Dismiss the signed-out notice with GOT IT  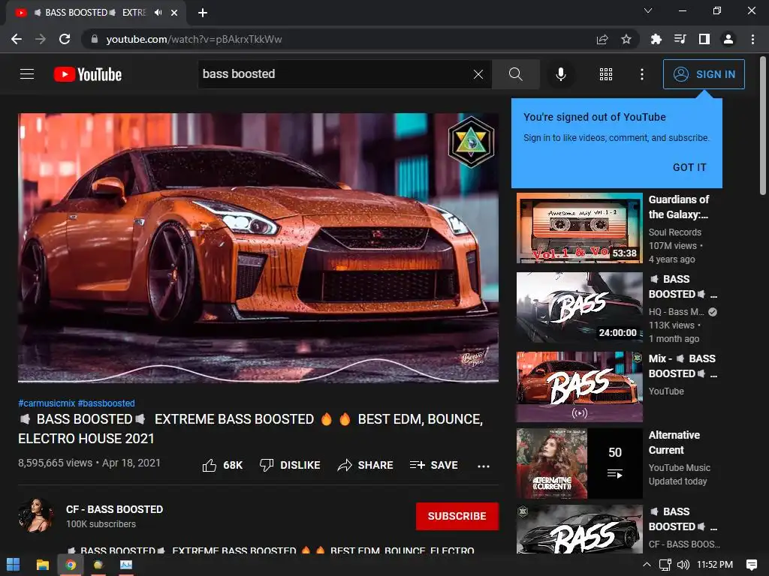tap(689, 167)
